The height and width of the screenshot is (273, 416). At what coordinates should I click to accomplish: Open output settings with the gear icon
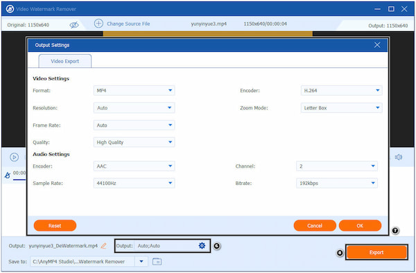[202, 246]
